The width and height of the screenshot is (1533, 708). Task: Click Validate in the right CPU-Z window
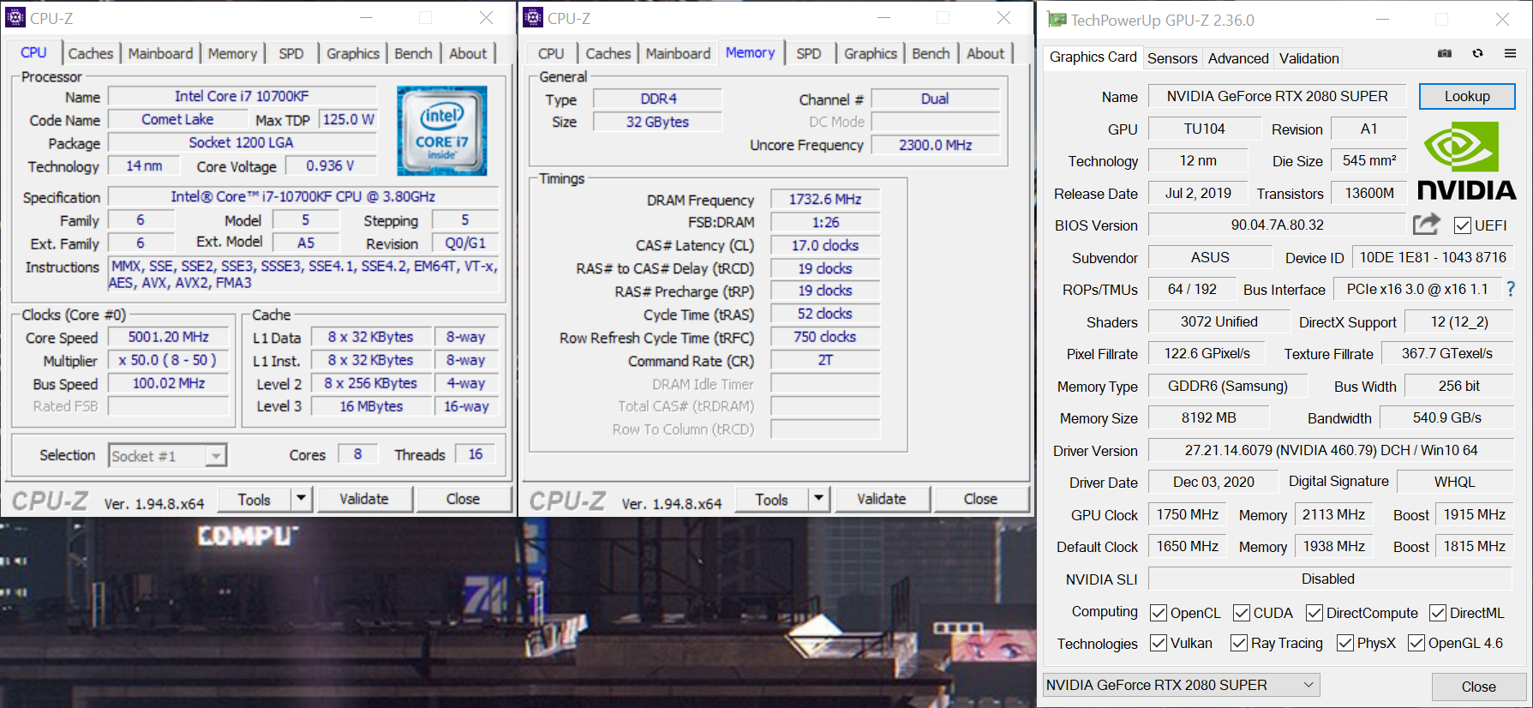[x=881, y=499]
